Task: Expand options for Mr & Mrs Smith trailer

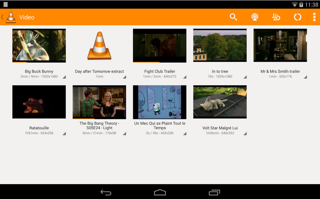Action: point(305,77)
